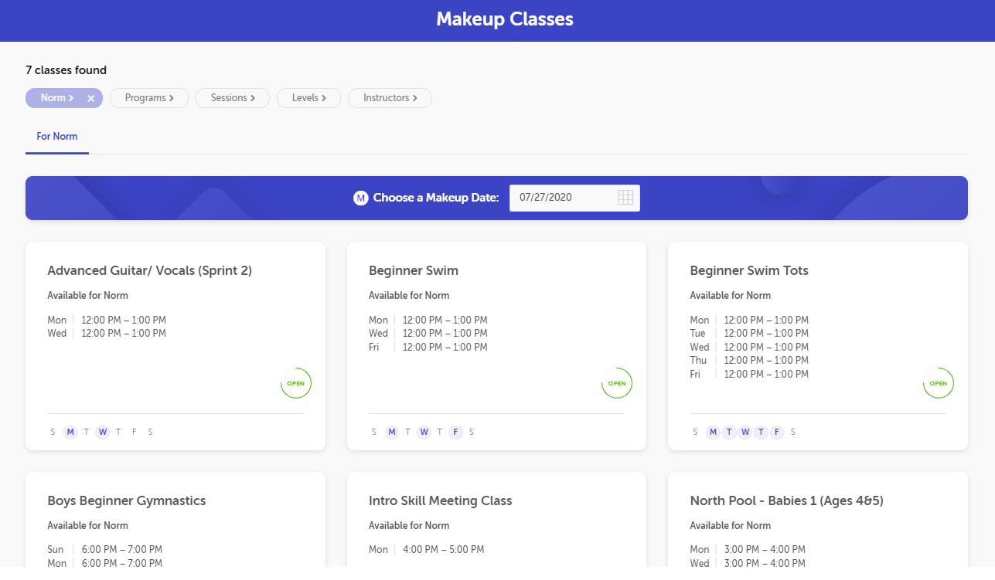Image resolution: width=995 pixels, height=580 pixels.
Task: Select Monday bubble on Beginner Swim card
Action: [392, 432]
